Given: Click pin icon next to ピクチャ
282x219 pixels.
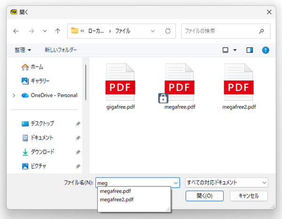Looking at the screenshot, I should tap(78, 166).
